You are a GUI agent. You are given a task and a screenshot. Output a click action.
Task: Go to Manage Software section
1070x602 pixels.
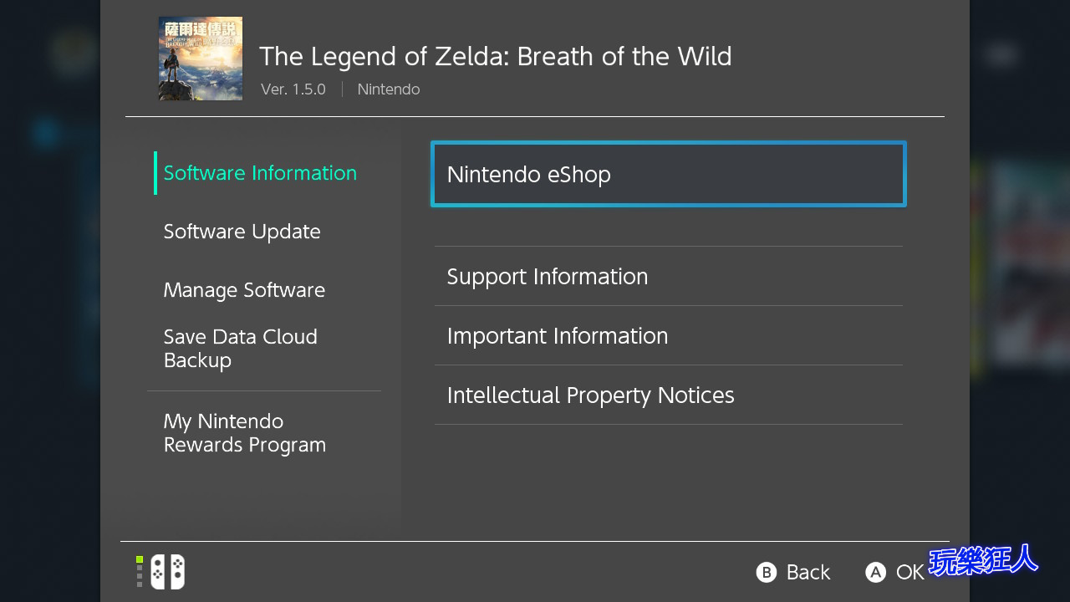[244, 290]
